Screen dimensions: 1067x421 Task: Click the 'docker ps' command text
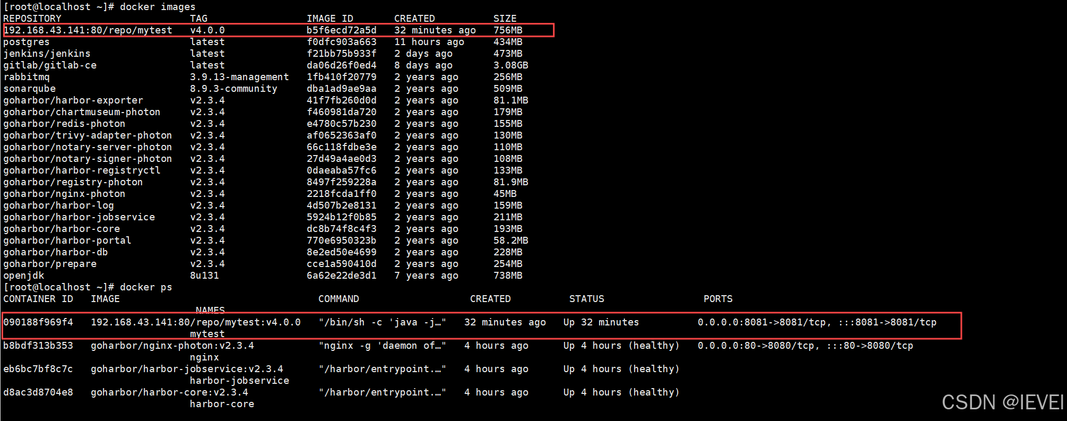coord(146,287)
